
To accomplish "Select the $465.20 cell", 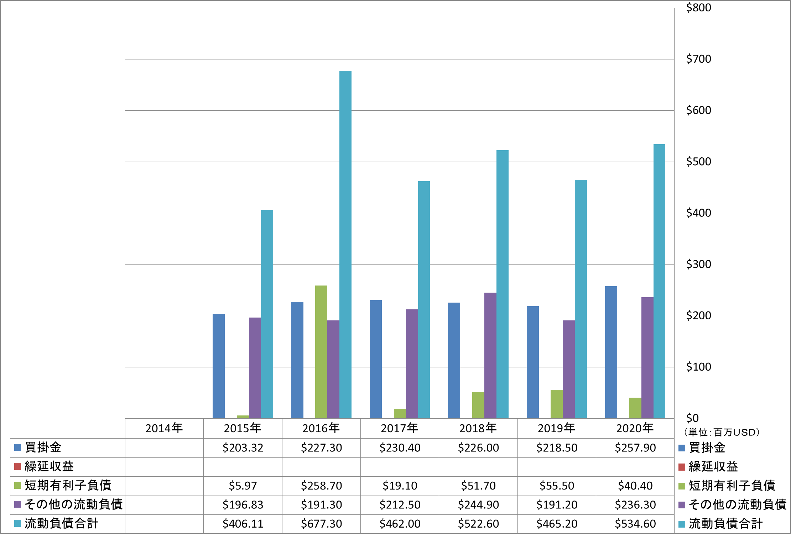I will [x=557, y=524].
